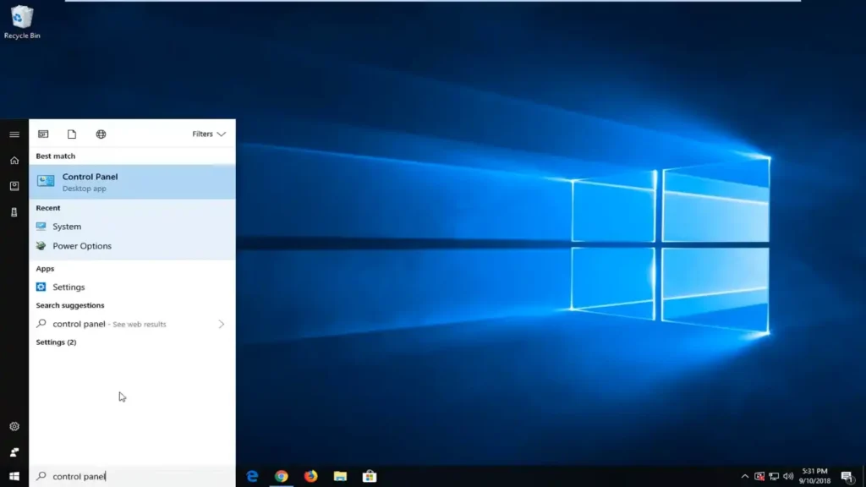Viewport: 866px width, 487px height.
Task: Open System from the Recent list
Action: click(x=67, y=227)
